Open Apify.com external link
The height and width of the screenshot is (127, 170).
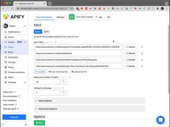click(x=9, y=92)
